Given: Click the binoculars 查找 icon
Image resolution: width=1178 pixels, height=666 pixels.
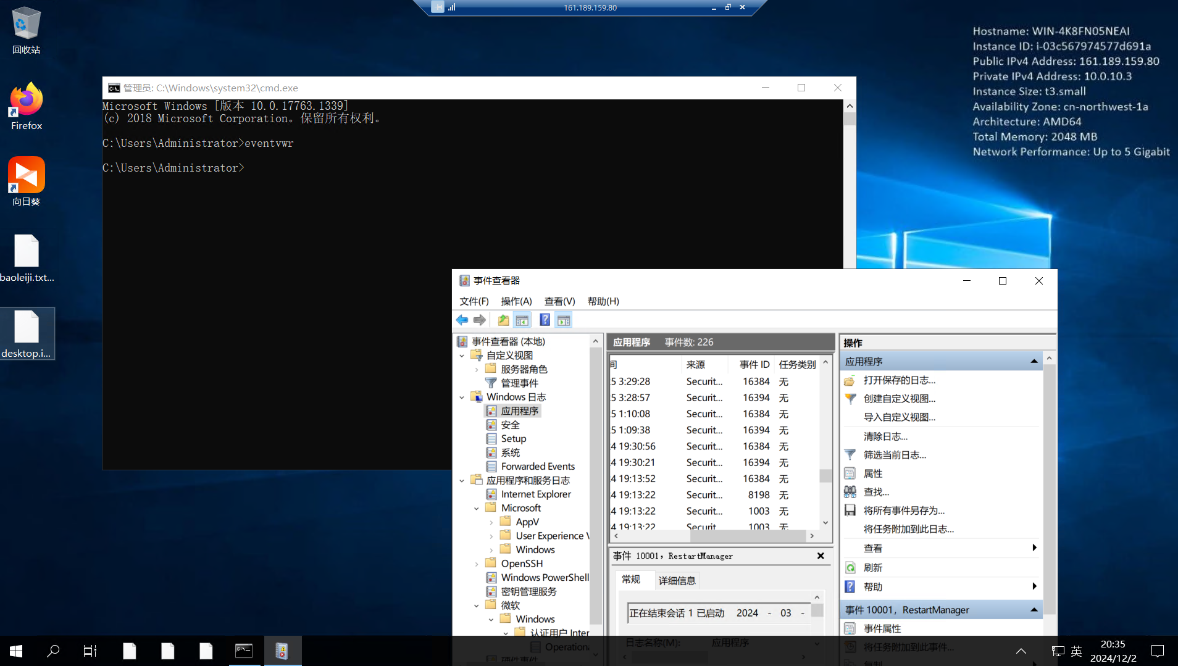Looking at the screenshot, I should click(x=850, y=492).
